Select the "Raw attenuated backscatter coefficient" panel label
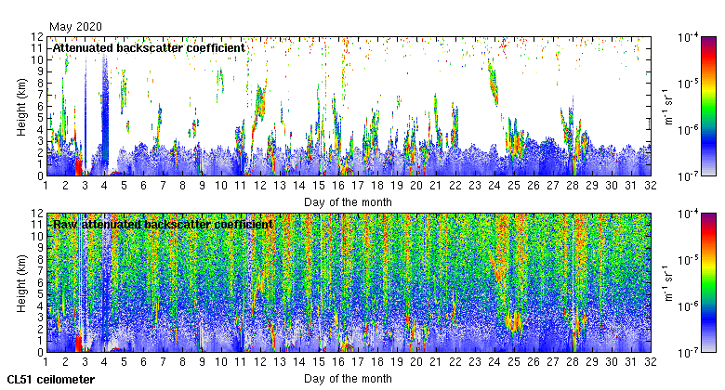This screenshot has width=725, height=390. pos(162,224)
